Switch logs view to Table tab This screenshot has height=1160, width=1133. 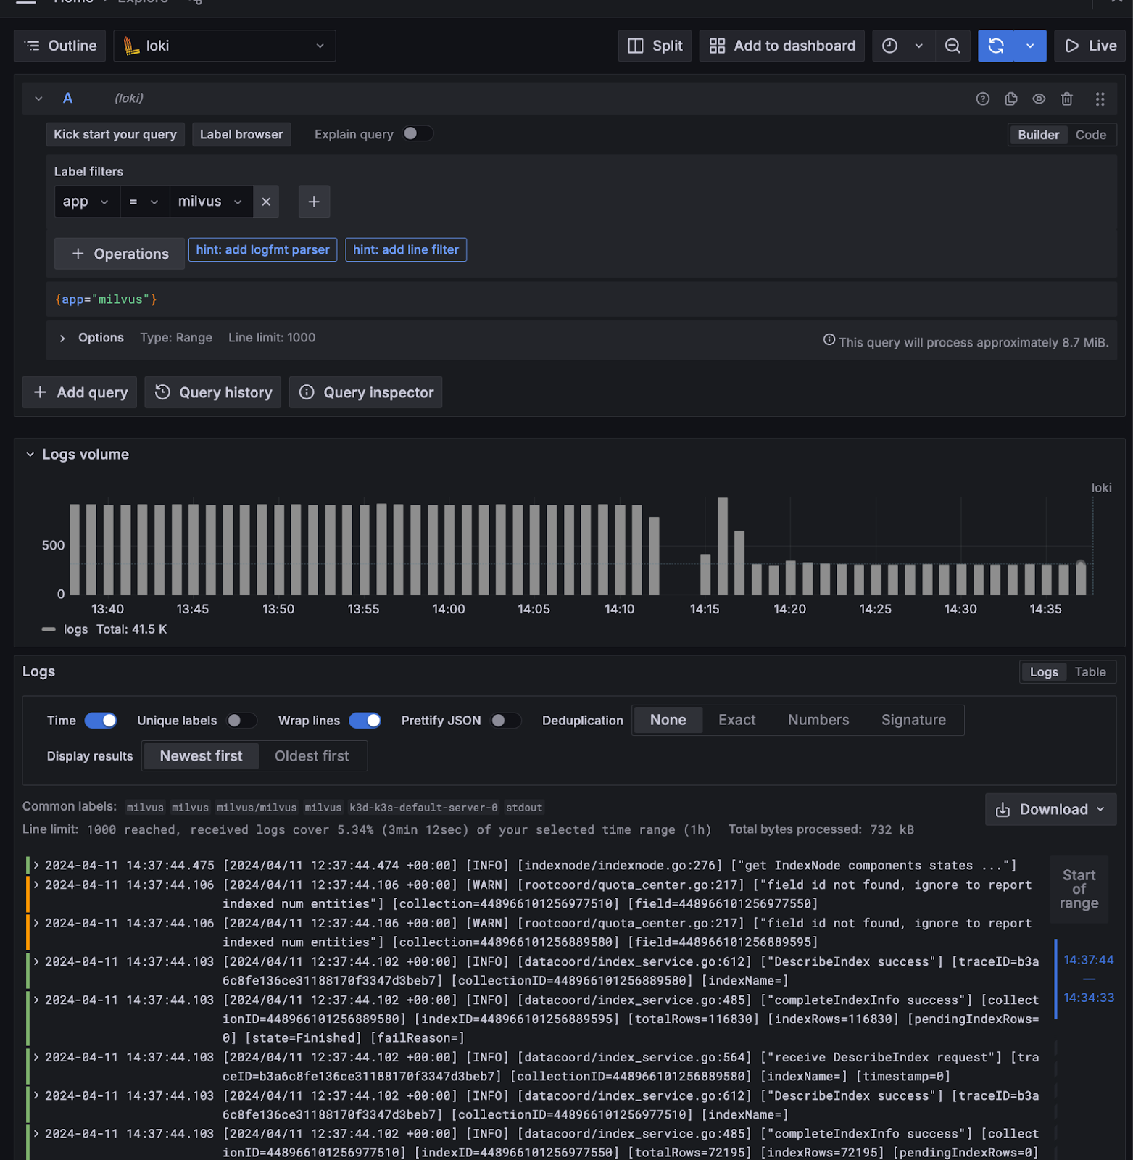click(1090, 672)
